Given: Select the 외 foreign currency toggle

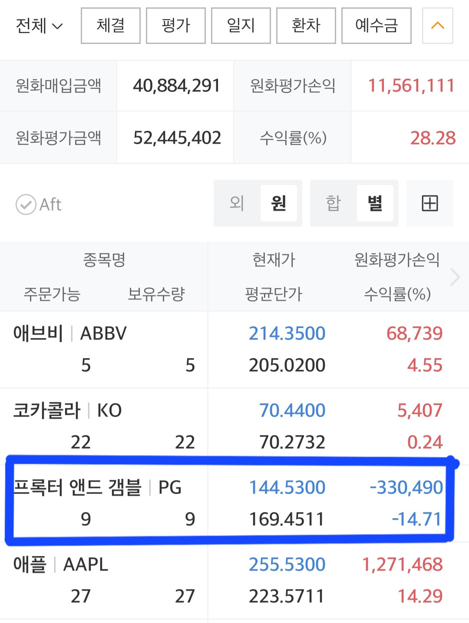Looking at the screenshot, I should pos(237,203).
